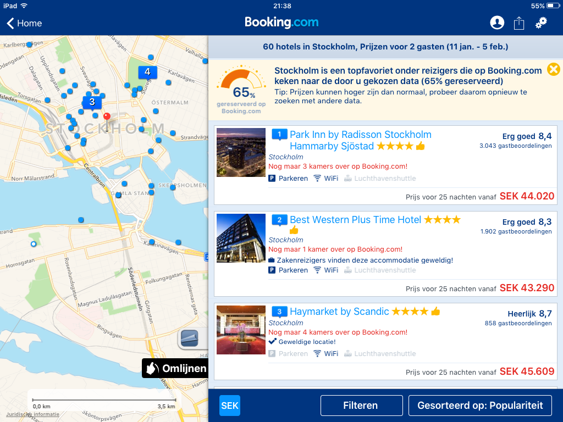Image resolution: width=563 pixels, height=422 pixels.
Task: Tap briefcase Zakenreizigers icon
Action: [272, 260]
